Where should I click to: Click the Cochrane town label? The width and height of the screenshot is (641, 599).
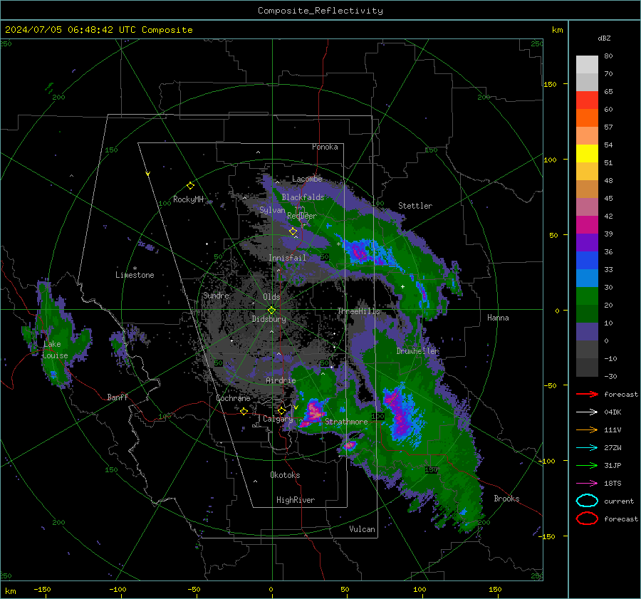click(233, 398)
